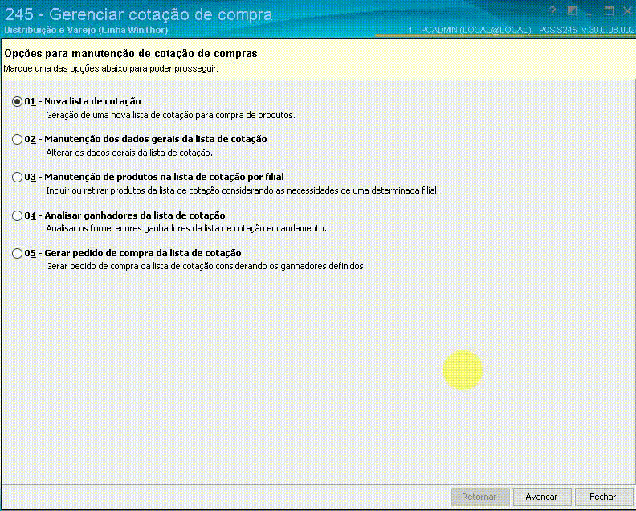
Task: Maximize the Gerenciar cotação window
Action: [609, 11]
